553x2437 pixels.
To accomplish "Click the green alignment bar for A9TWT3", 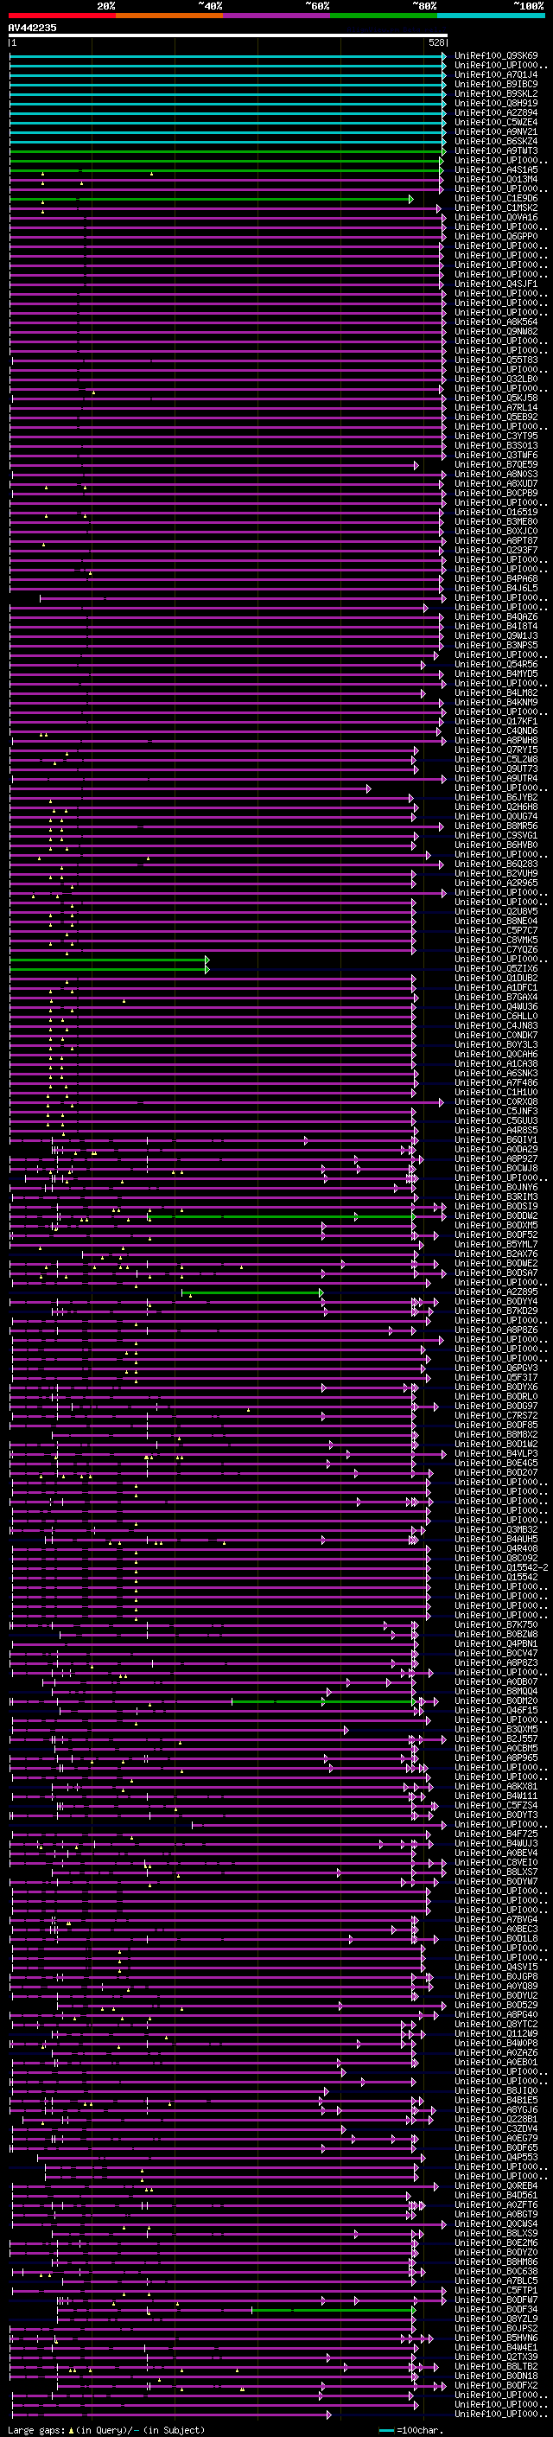I will tap(228, 151).
